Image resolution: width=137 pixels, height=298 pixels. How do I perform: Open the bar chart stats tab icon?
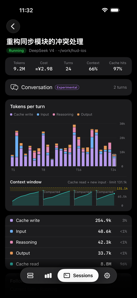(48, 276)
